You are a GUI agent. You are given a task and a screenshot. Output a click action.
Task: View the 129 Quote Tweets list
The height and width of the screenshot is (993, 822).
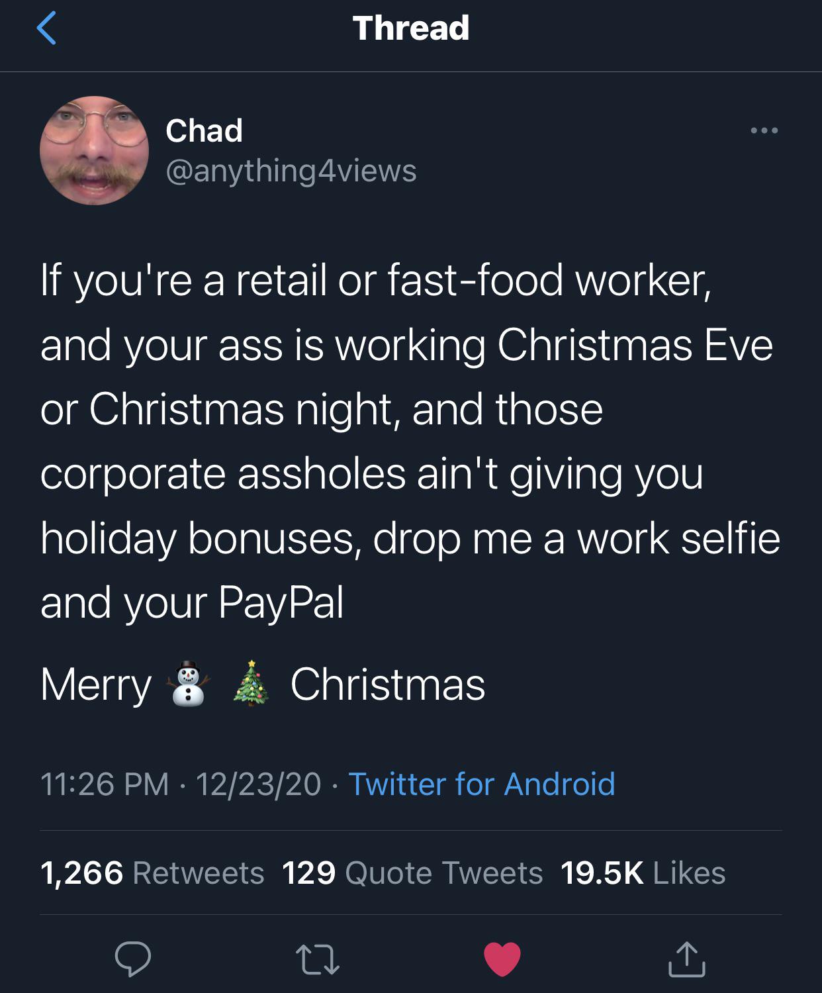pos(412,873)
